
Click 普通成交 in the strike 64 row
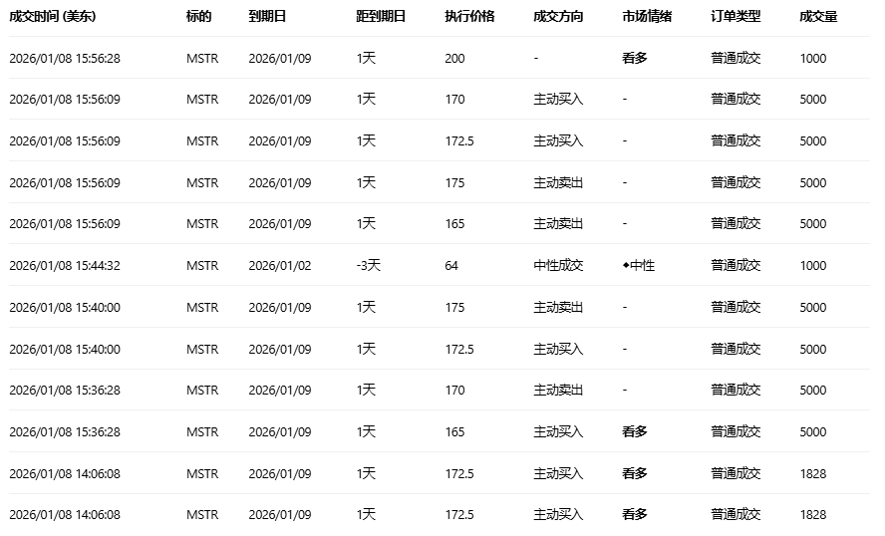pyautogui.click(x=736, y=266)
